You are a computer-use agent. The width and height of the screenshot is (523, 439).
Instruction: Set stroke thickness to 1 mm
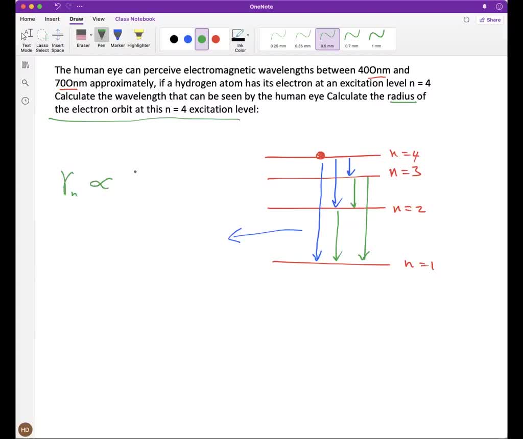pos(376,39)
